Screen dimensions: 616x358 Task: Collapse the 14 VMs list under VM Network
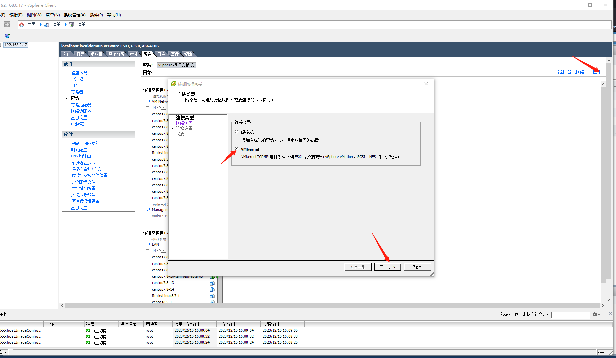click(148, 108)
